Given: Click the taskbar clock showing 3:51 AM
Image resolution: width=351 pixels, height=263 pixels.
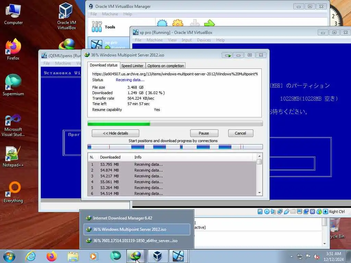Looking at the screenshot, I should tap(334, 256).
